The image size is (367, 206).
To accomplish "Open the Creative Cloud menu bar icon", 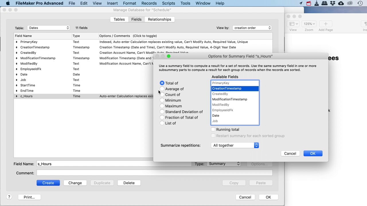I will [350, 3].
